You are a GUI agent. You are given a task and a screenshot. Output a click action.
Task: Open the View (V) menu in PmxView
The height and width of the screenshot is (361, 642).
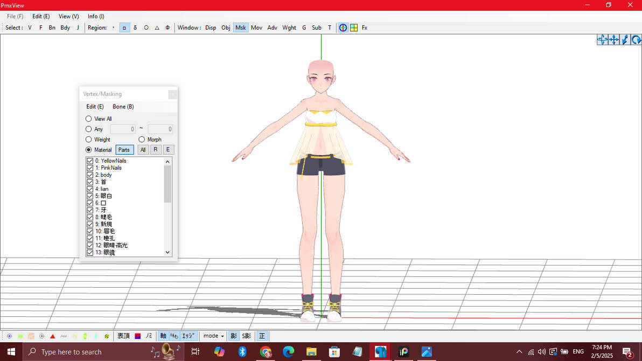coord(68,16)
